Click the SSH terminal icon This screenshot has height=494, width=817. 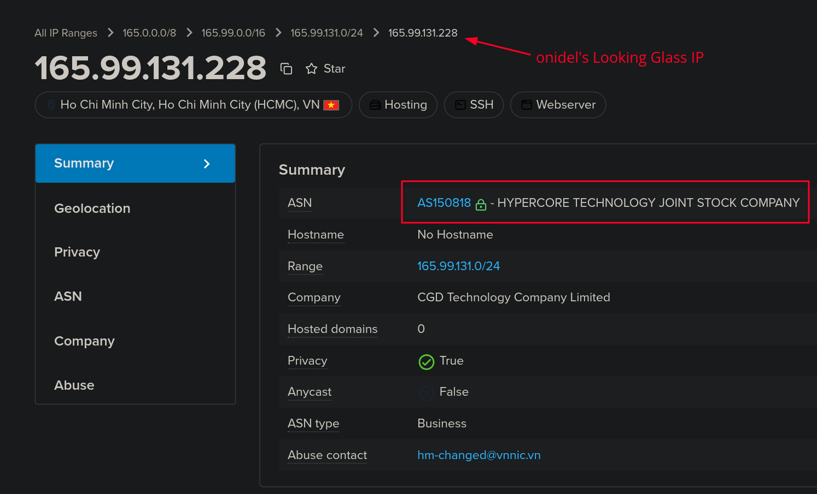[x=460, y=105]
